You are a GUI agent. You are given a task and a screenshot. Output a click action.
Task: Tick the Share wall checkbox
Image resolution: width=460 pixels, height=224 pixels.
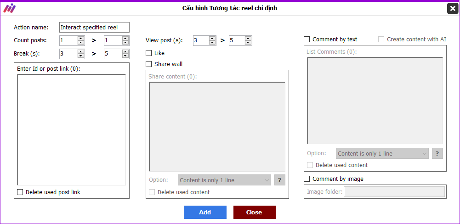149,64
